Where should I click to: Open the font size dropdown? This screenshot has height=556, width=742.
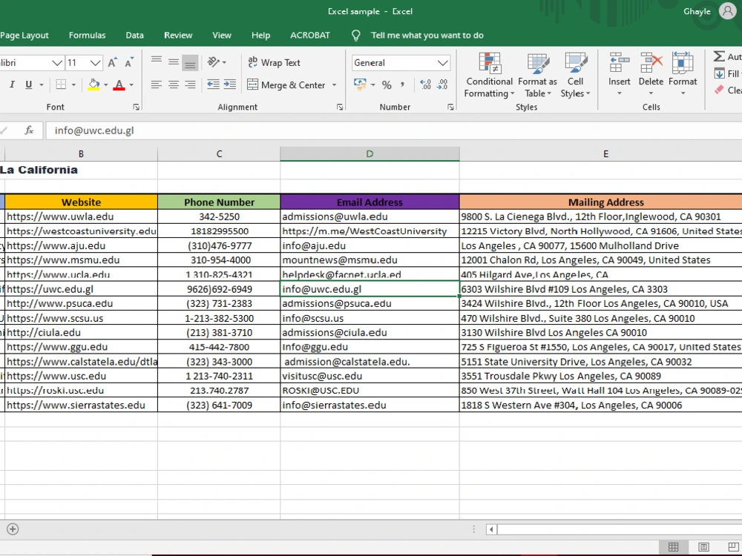(x=94, y=62)
